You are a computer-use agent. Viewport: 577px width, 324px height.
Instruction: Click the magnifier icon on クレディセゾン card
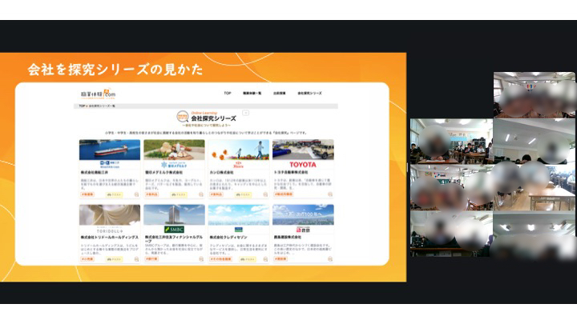click(x=265, y=259)
